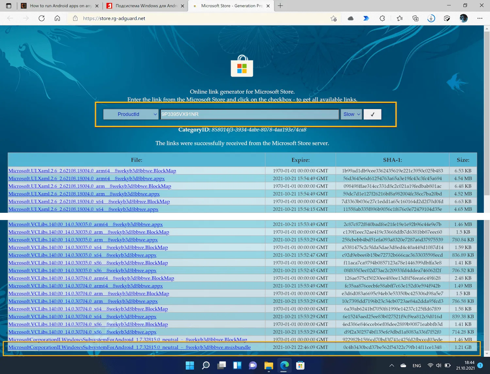Select the '1.21 GB' size cell
This screenshot has width=490, height=374.
(x=463, y=347)
